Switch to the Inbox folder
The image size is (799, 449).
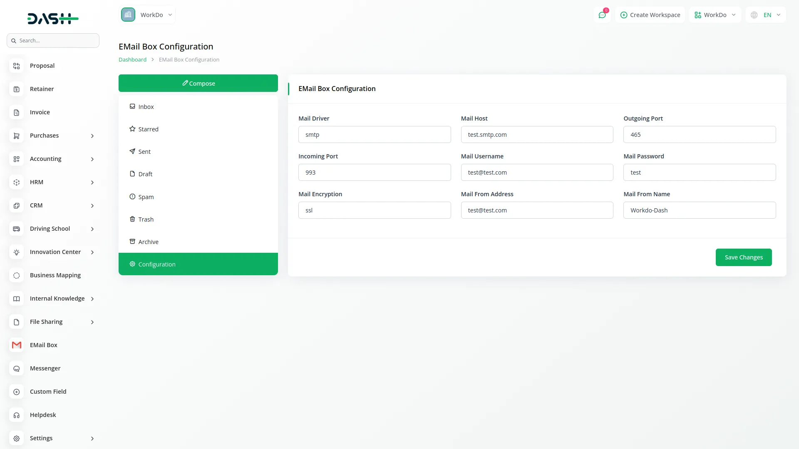(146, 106)
